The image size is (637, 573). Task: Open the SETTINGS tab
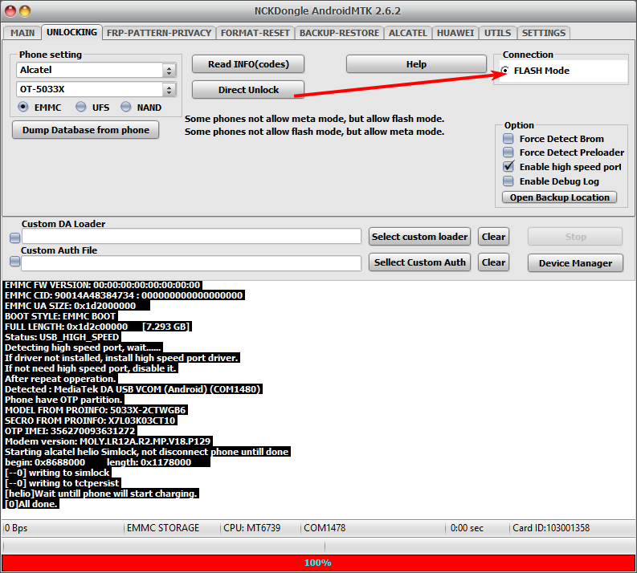pyautogui.click(x=544, y=33)
